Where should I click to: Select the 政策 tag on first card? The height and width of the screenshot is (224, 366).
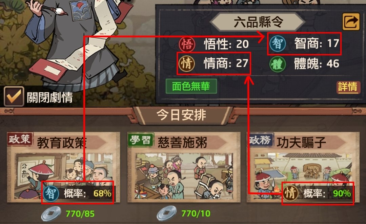[20, 139]
